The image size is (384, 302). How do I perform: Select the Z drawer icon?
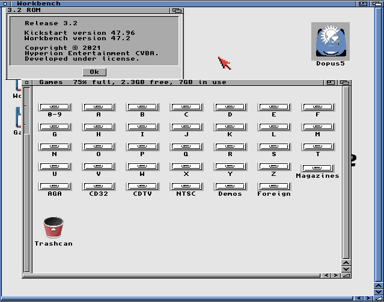click(274, 166)
